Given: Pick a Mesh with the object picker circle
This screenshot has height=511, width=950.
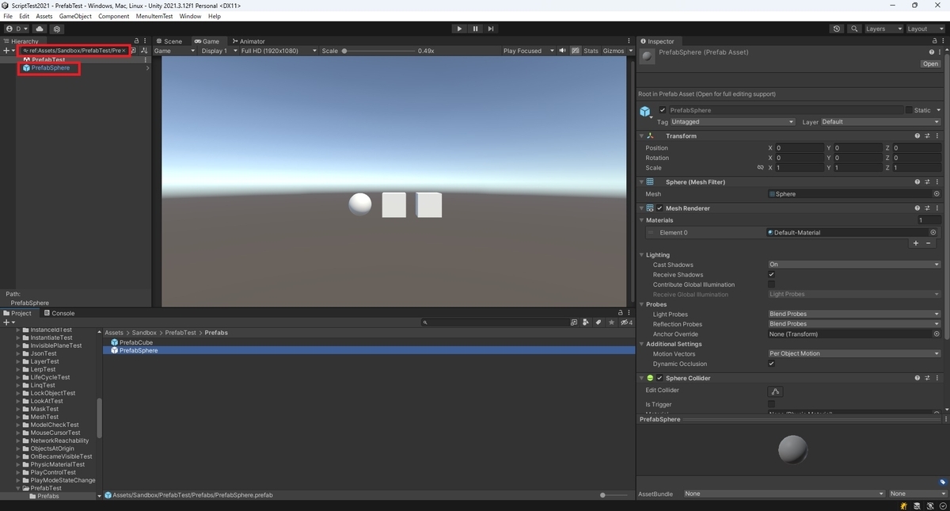Looking at the screenshot, I should pos(937,194).
